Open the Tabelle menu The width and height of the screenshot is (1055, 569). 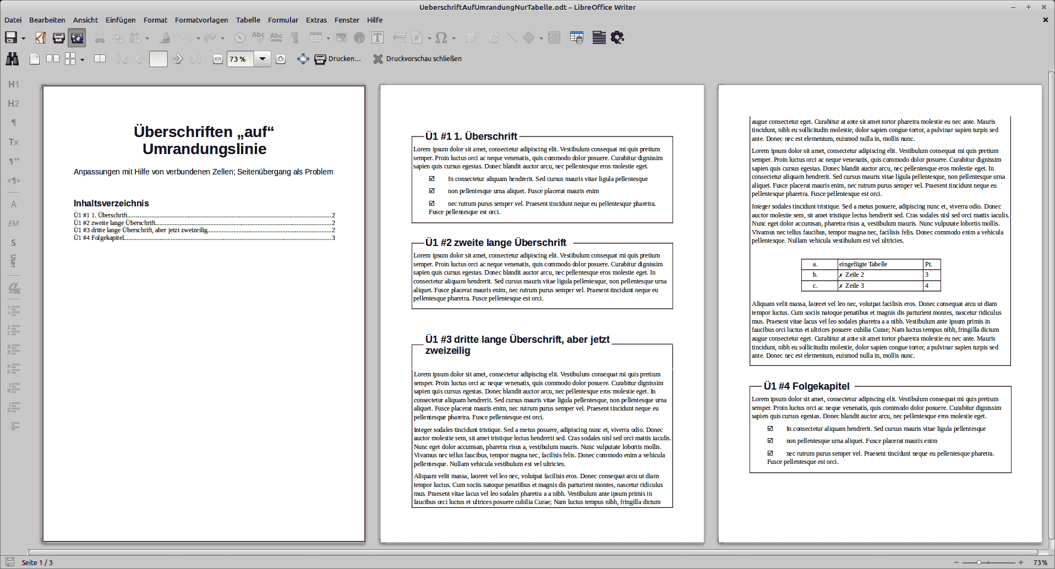[248, 20]
